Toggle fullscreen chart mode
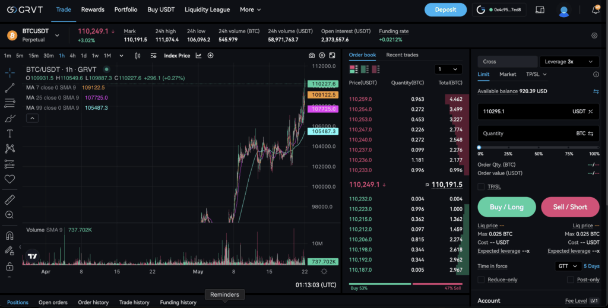 tap(332, 55)
